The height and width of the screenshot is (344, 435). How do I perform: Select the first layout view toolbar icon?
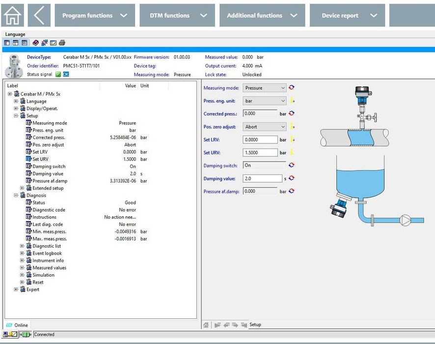(x=7, y=43)
